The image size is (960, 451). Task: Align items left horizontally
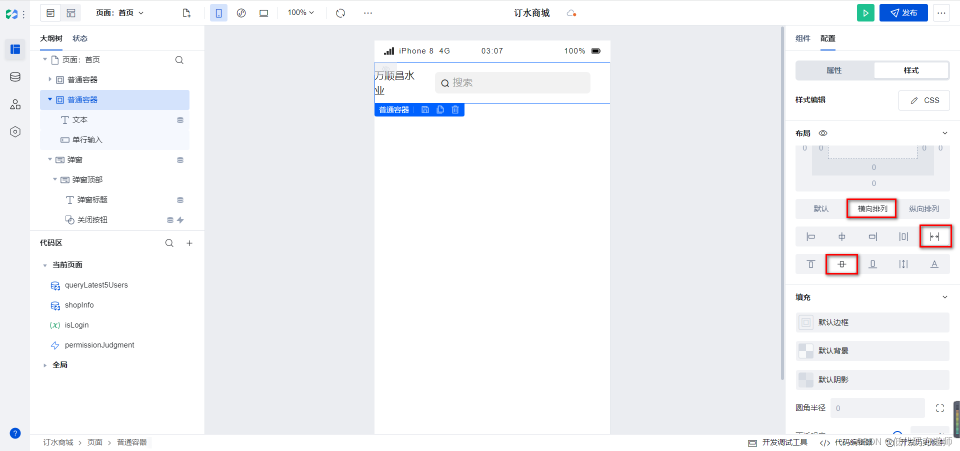click(x=811, y=236)
